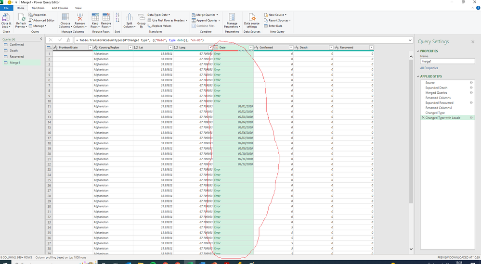Open the File tab
Screen dimensions: 481x264
coord(6,8)
